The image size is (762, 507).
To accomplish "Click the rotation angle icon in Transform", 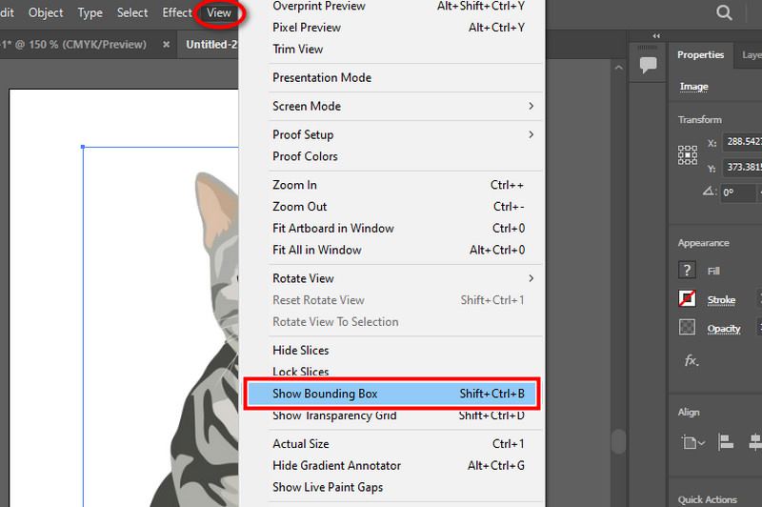I will (709, 192).
